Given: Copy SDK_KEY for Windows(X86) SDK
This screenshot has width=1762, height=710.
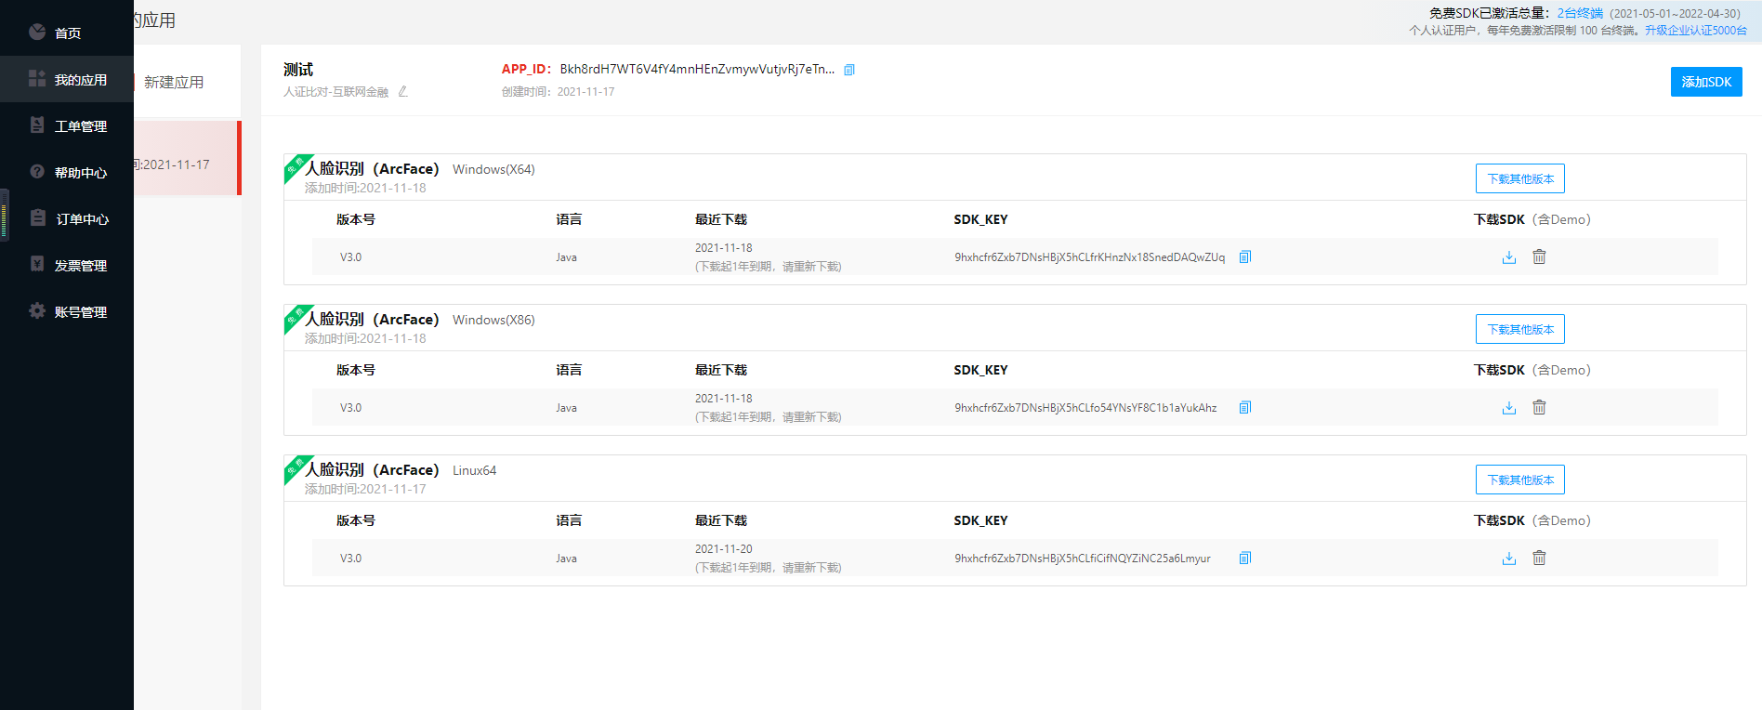Looking at the screenshot, I should pos(1245,408).
